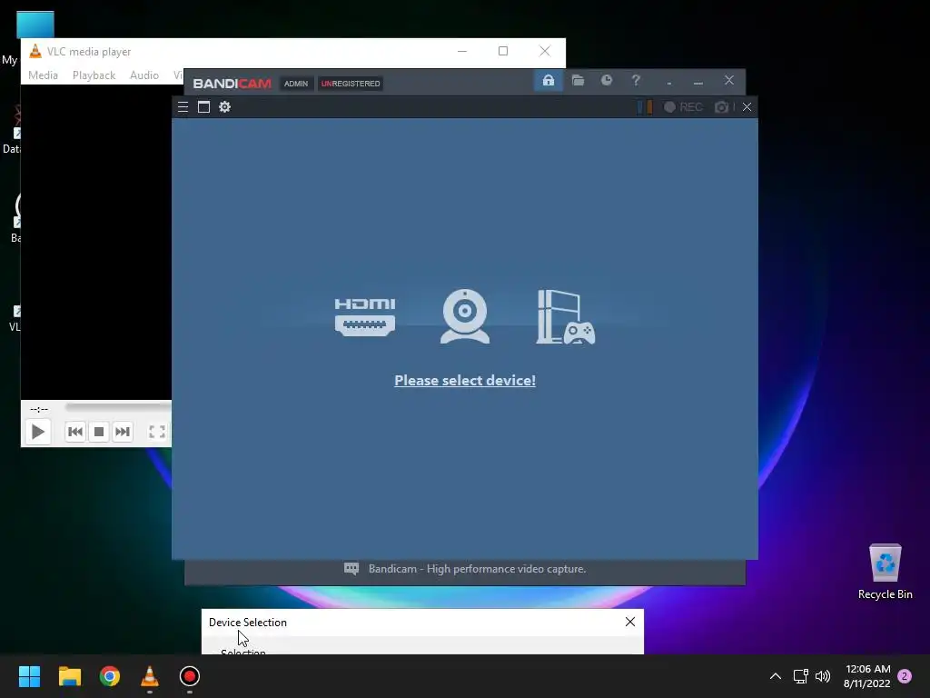Close the device recording panel
The image size is (930, 698).
tap(747, 107)
